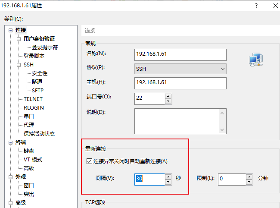Screen dimensions: 280x208
Task: Collapse the 终端 tree node
Action: [x=10, y=142]
